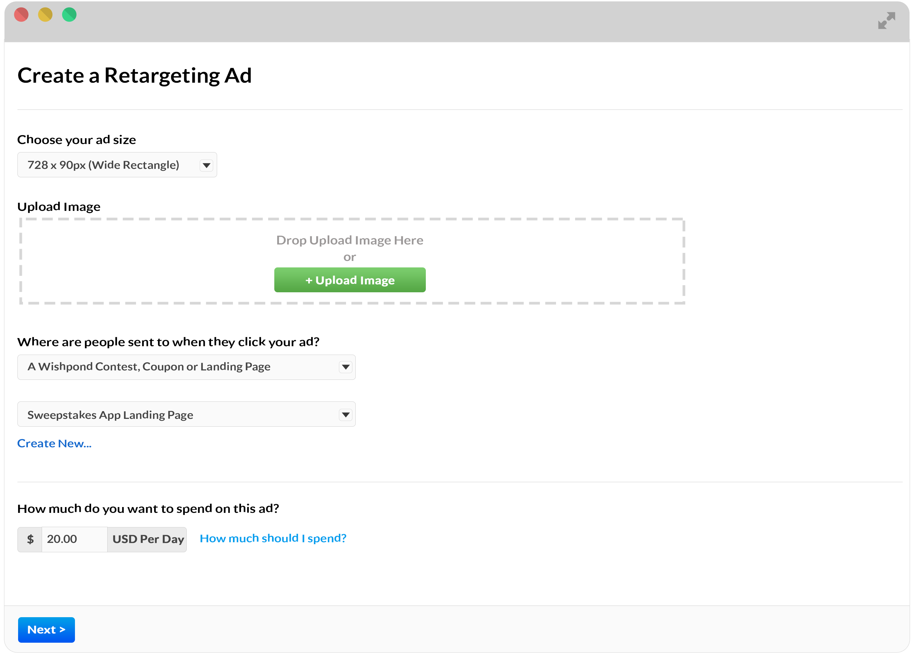This screenshot has width=914, height=654.
Task: Open the Create New... link
Action: (54, 443)
